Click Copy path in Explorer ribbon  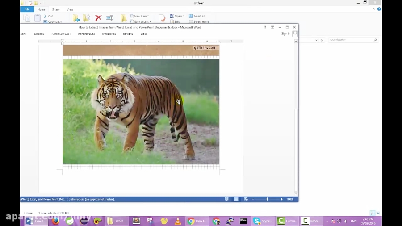pyautogui.click(x=53, y=21)
